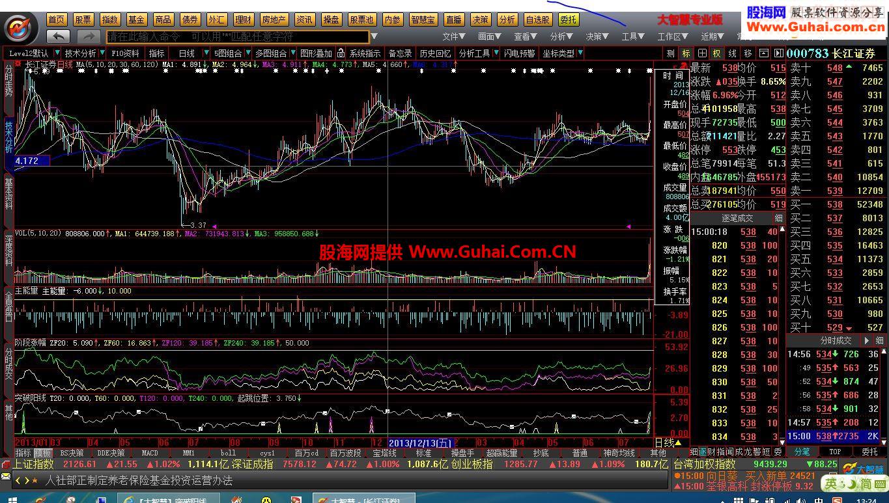Expand the command input dropdown arrow
Image resolution: width=889 pixels, height=503 pixels.
coord(374,36)
